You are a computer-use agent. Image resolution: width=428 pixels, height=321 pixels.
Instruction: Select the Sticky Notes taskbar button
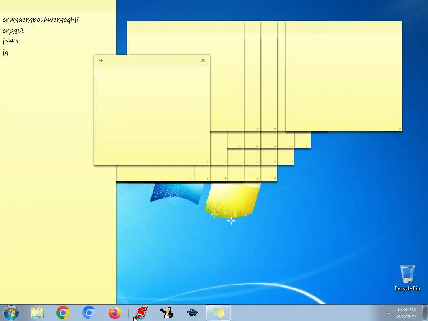click(218, 313)
